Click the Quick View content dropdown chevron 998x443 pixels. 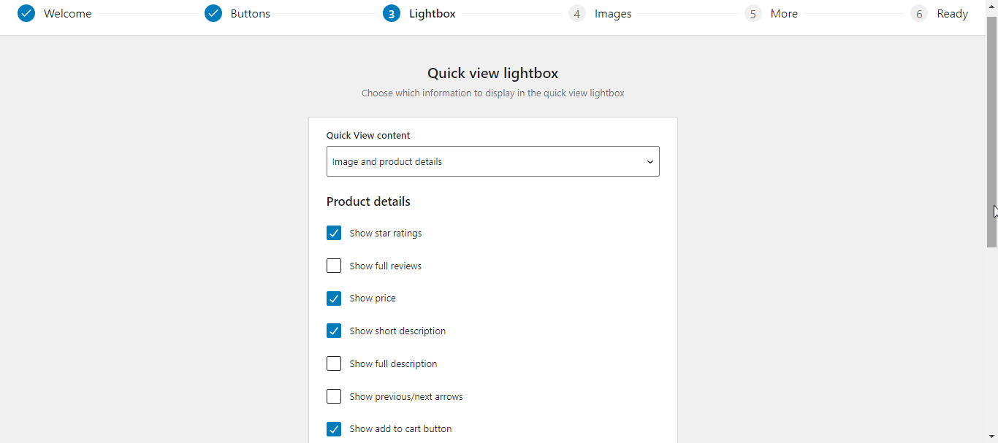650,162
